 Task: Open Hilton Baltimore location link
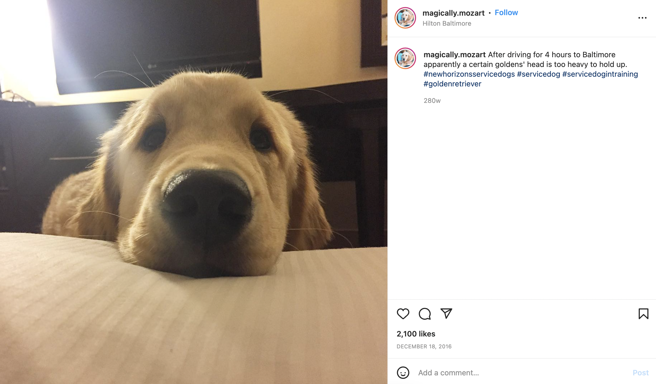coord(447,23)
